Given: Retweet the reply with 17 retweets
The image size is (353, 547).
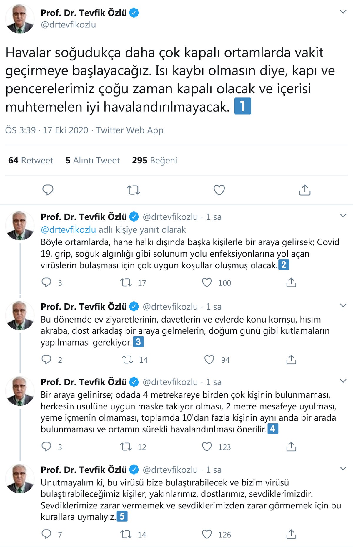Looking at the screenshot, I should click(126, 282).
